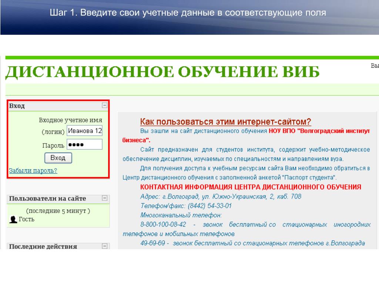The width and height of the screenshot is (379, 284).
Task: Click the Последние действия header text
Action: pyautogui.click(x=43, y=246)
